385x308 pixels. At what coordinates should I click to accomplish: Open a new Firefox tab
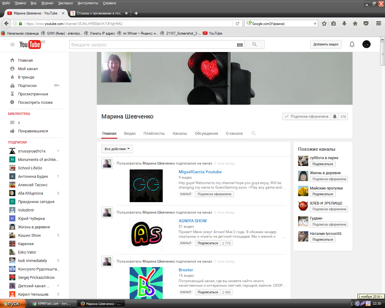(x=136, y=13)
